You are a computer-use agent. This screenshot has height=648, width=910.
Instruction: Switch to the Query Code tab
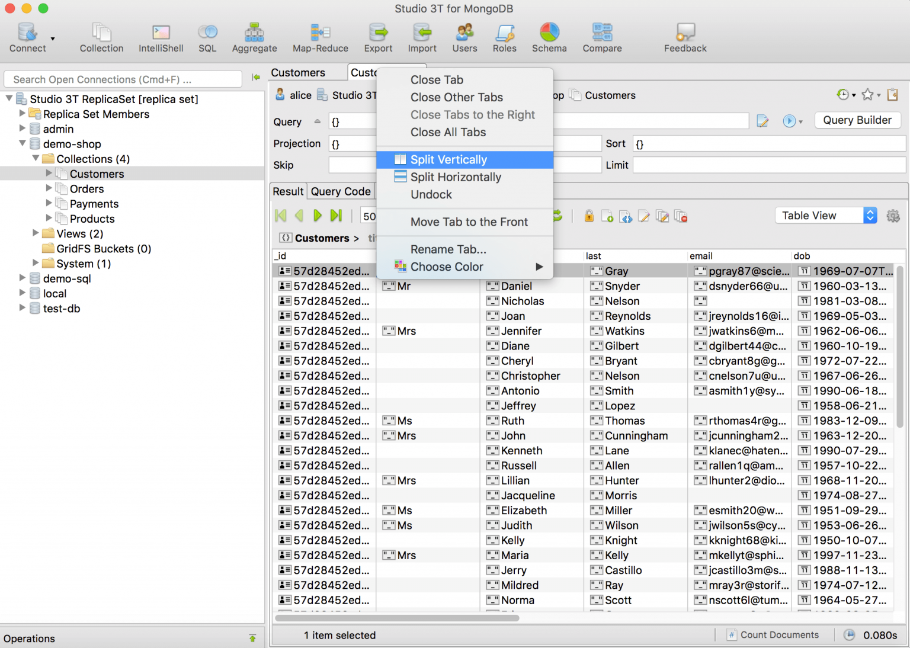(341, 191)
